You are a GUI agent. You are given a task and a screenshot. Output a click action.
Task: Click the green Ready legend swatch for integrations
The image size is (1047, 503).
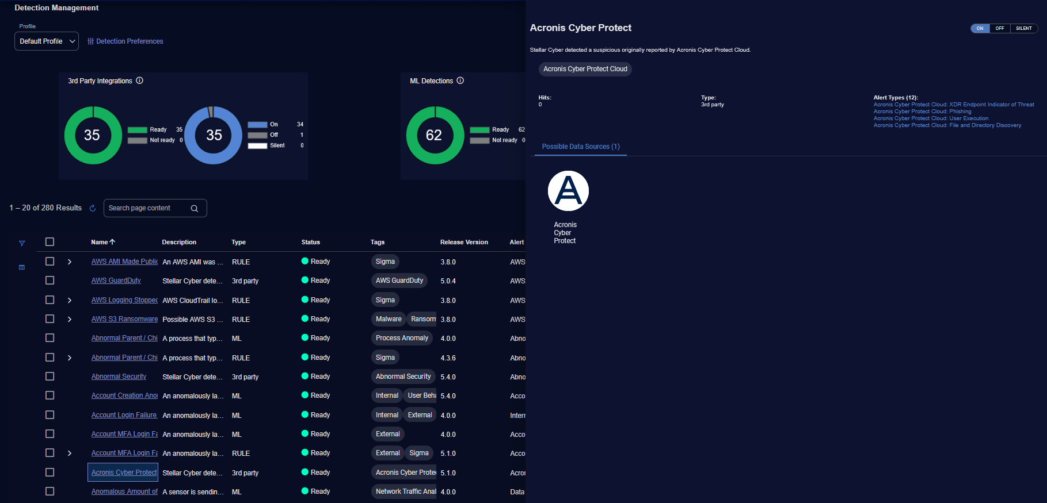click(138, 130)
